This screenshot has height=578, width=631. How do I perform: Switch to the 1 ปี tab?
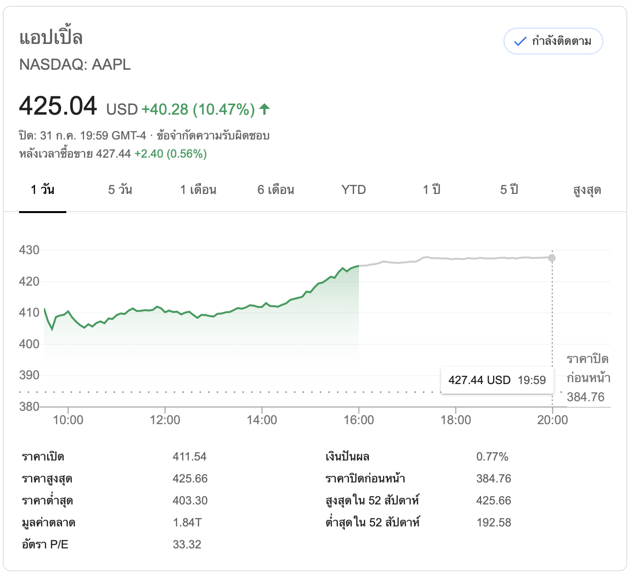[x=431, y=190]
